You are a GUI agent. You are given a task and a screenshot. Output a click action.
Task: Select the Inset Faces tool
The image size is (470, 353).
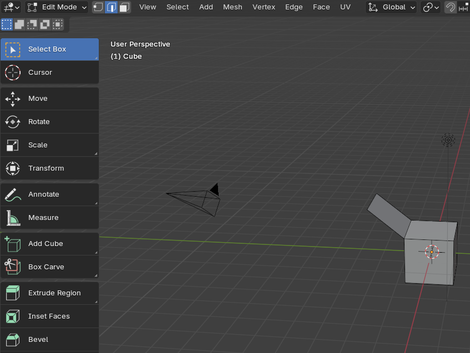(x=49, y=316)
